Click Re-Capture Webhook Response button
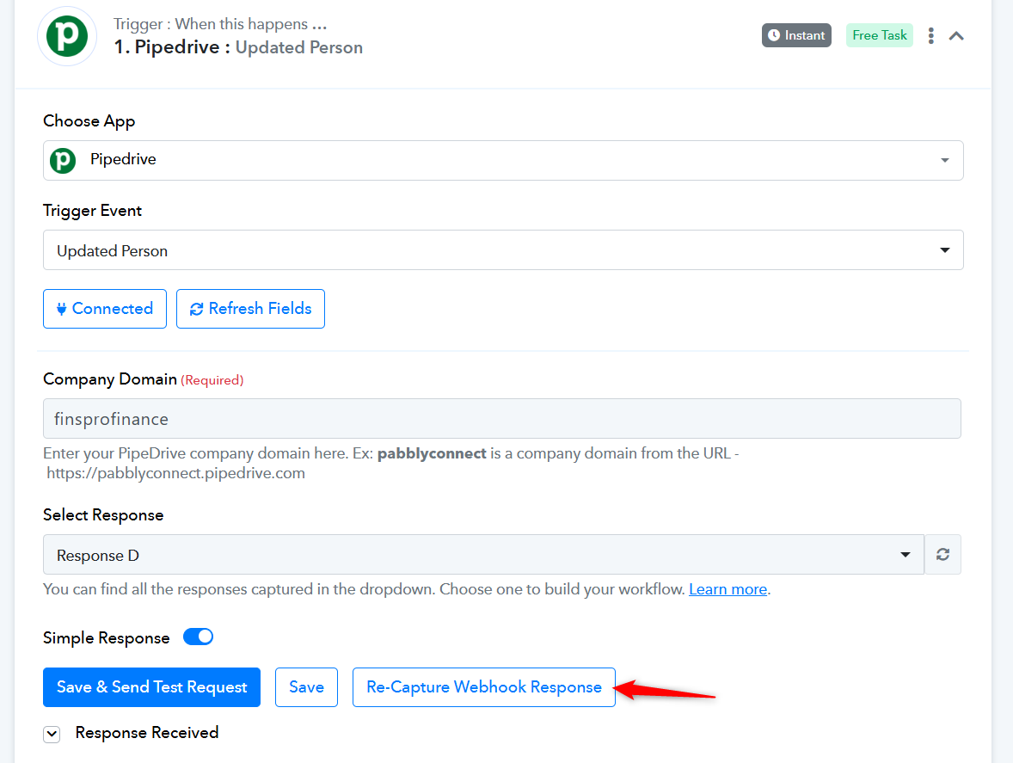 tap(484, 687)
